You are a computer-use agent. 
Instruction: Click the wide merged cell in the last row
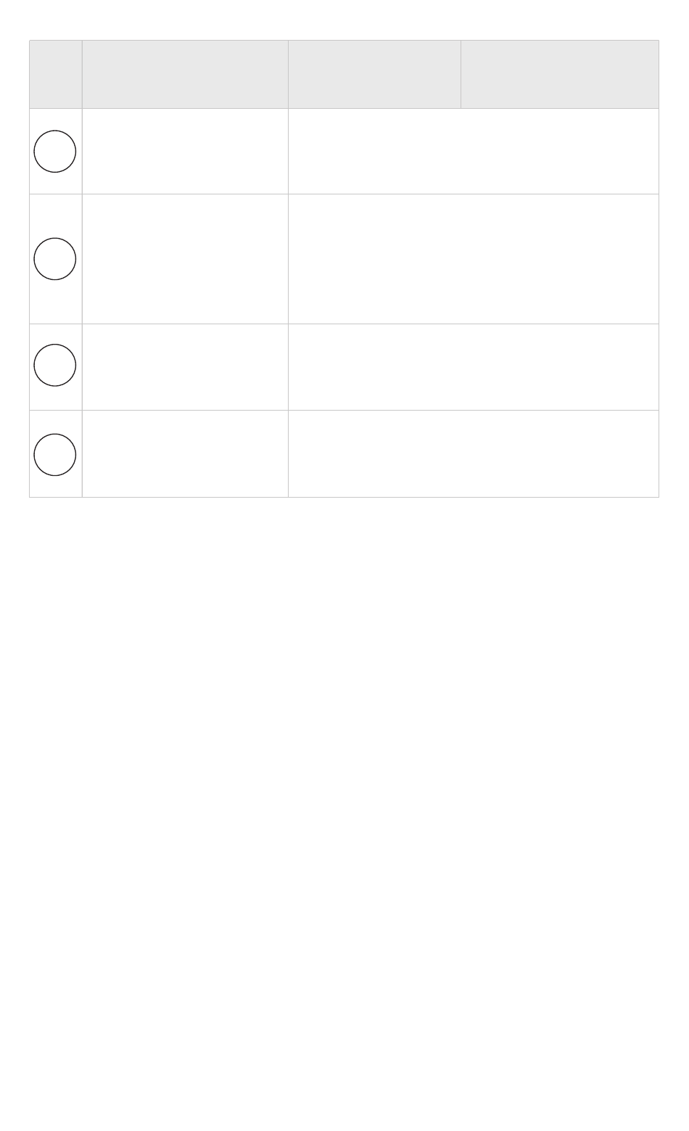[474, 453]
